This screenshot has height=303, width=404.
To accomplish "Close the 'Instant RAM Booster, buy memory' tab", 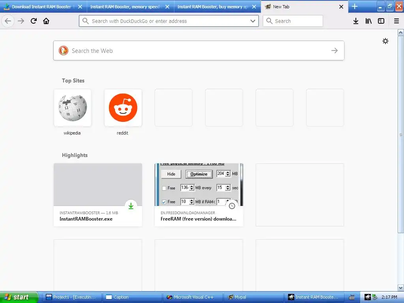I will pos(254,7).
